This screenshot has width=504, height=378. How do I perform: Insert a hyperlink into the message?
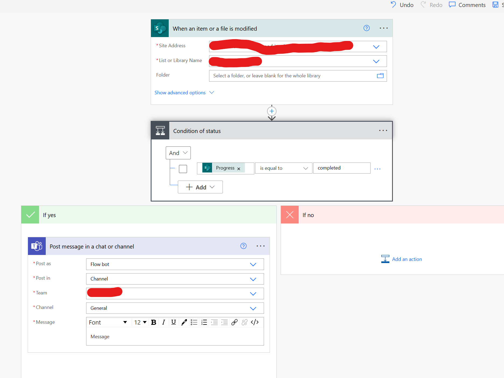point(234,322)
